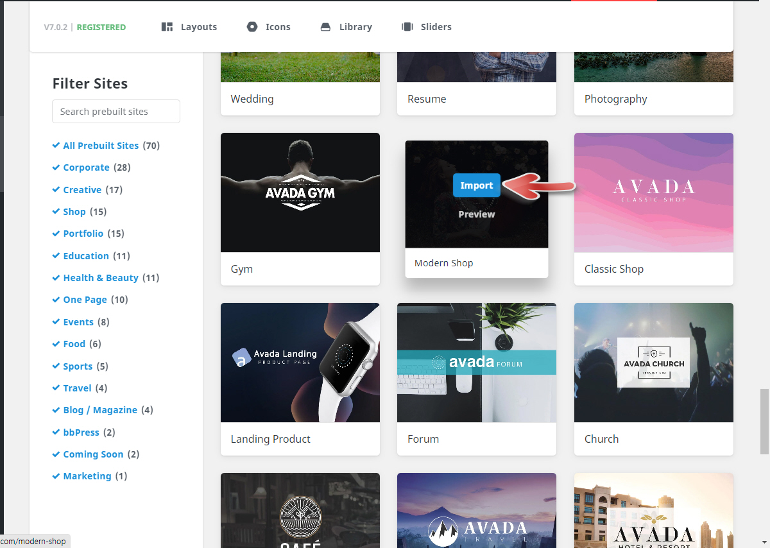Select the Avada Travel thumbnail
This screenshot has width=770, height=548.
(x=477, y=510)
